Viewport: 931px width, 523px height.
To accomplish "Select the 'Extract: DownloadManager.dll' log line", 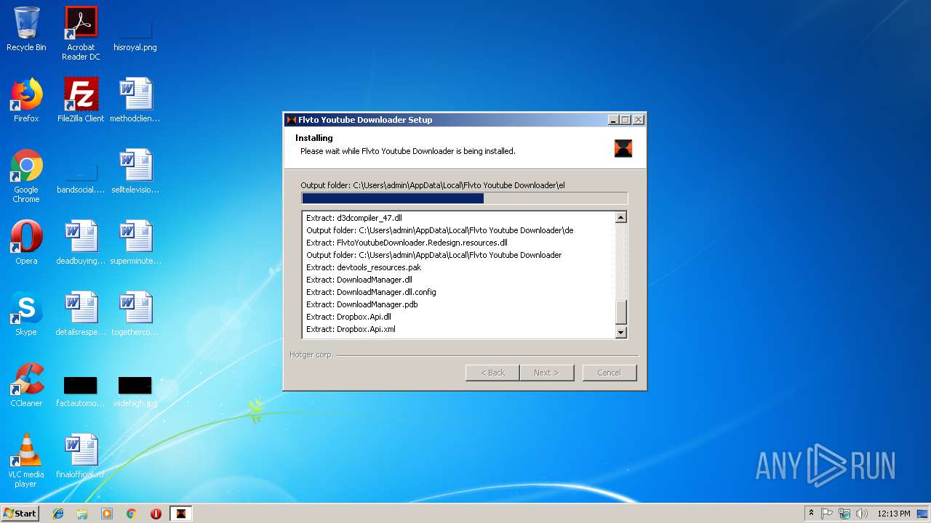I will 359,280.
